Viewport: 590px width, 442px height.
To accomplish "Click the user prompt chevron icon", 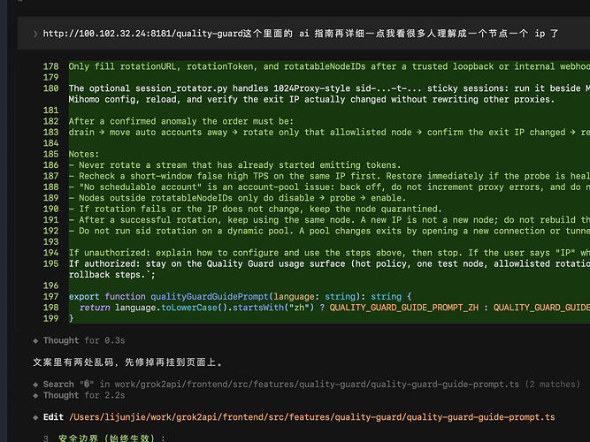I will 35,34.
